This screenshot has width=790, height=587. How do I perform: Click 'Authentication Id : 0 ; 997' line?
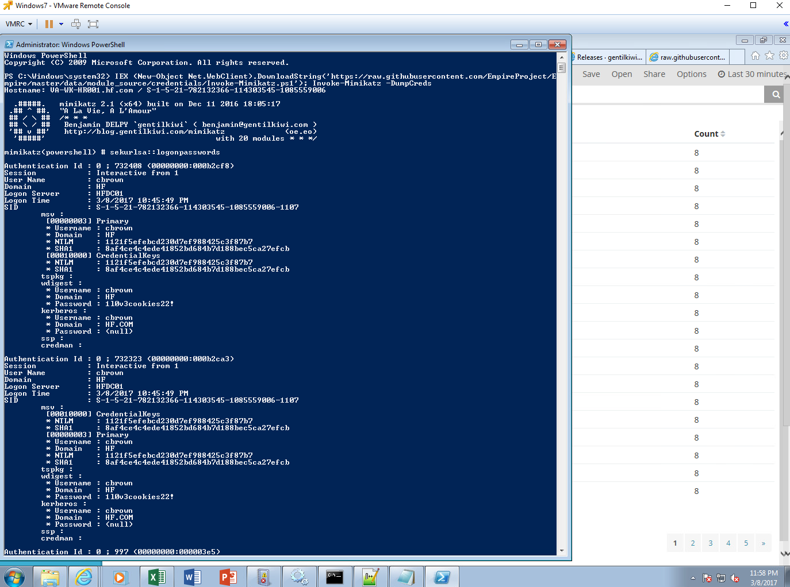[112, 552]
